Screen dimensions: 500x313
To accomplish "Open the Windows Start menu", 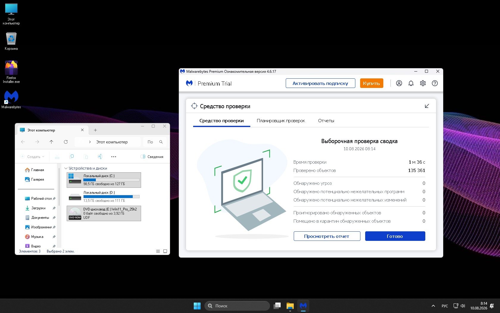I will click(x=197, y=306).
